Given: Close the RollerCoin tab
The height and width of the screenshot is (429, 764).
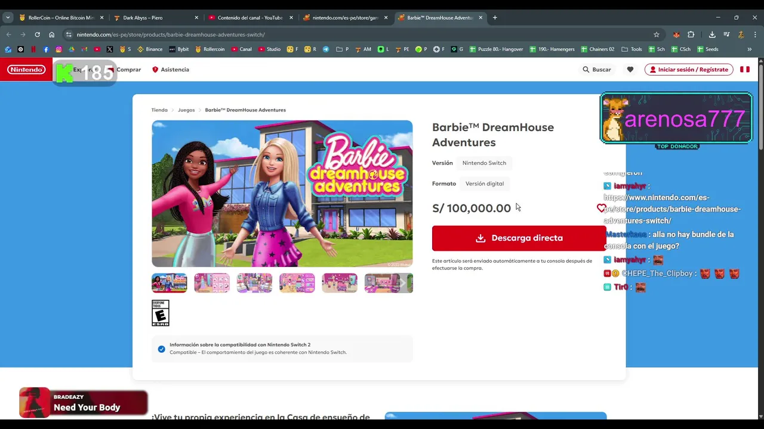Looking at the screenshot, I should 102,18.
